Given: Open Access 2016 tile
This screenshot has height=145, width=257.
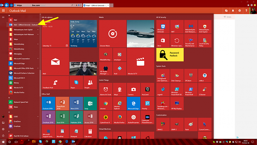Looking at the screenshot, I should pos(90,118).
